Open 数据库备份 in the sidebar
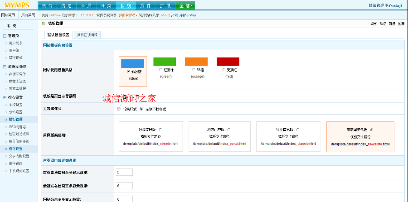Screen dimensions: 408x202 [x=17, y=74]
